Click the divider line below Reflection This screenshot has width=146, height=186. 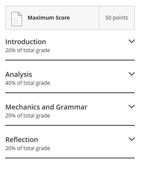70,158
